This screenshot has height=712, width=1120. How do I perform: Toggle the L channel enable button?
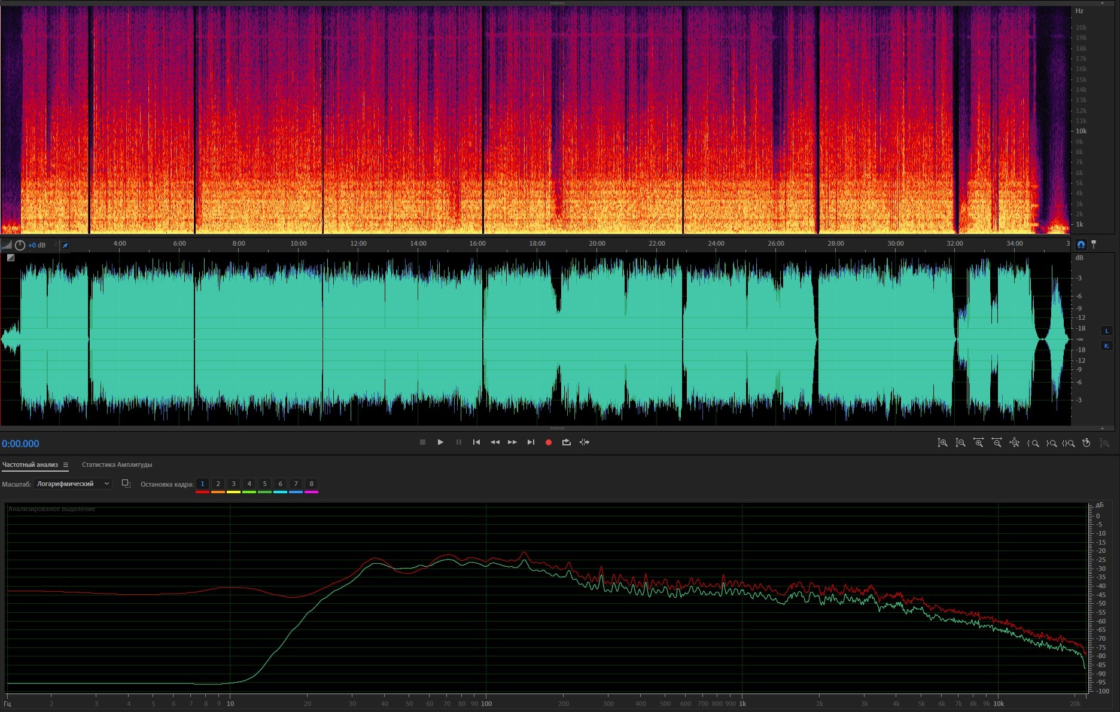pos(1106,331)
